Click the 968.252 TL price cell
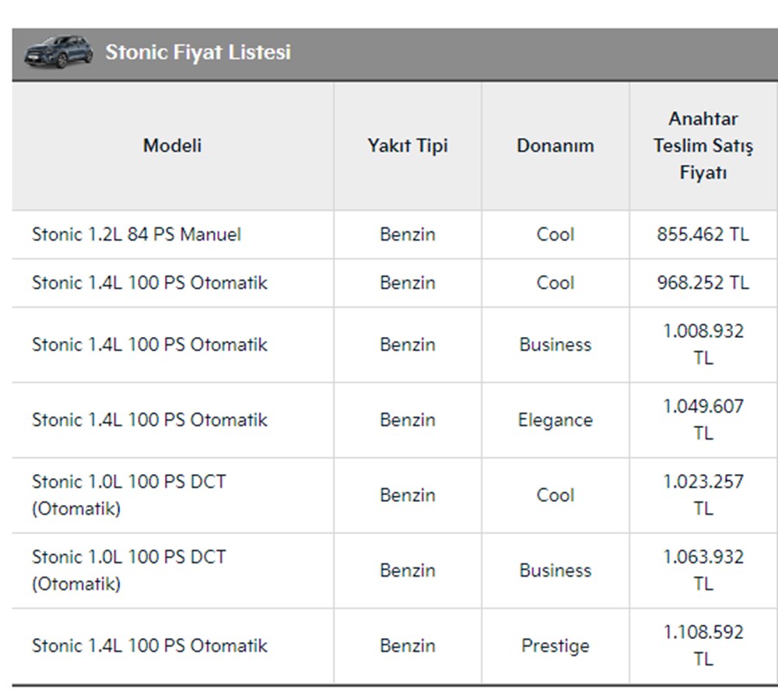Screen dimensions: 778x695 pos(703,283)
